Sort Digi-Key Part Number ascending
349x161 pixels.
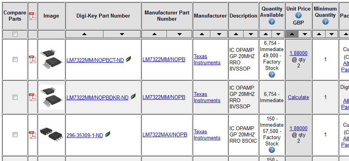(x=84, y=34)
